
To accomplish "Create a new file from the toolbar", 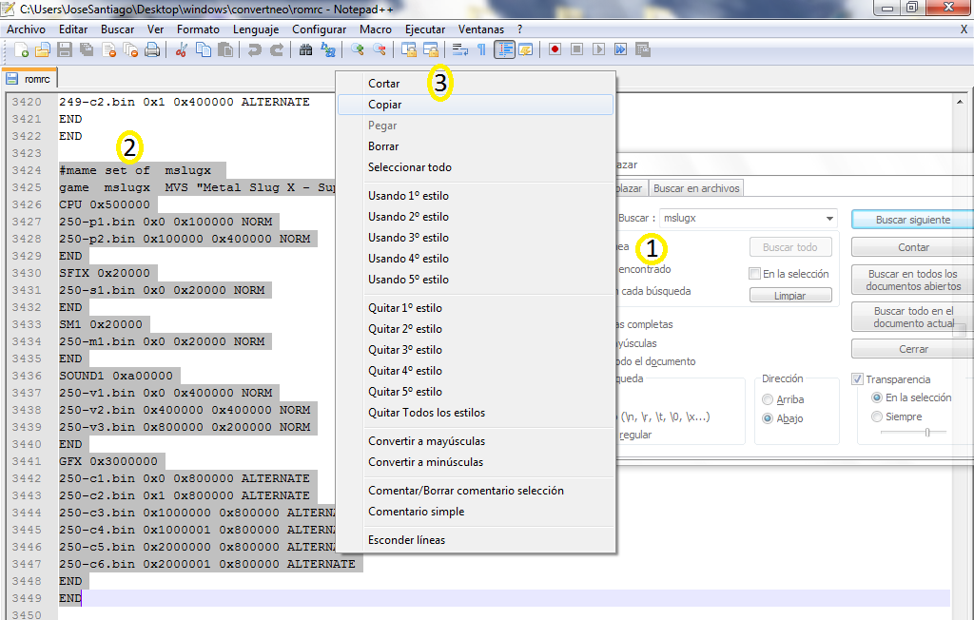I will (21, 49).
